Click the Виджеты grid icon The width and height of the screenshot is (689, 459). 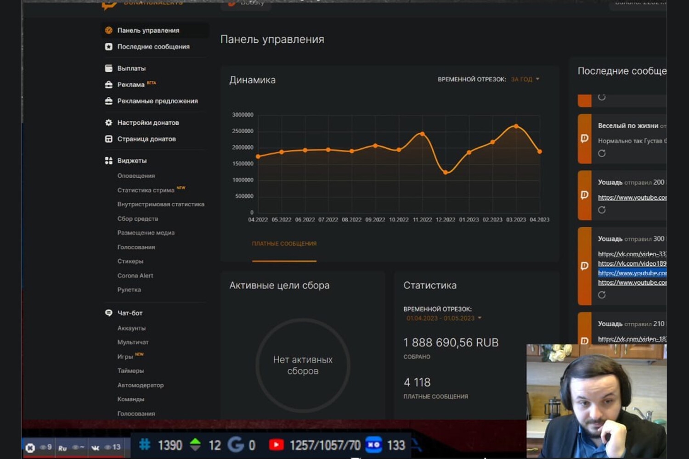[x=109, y=161]
